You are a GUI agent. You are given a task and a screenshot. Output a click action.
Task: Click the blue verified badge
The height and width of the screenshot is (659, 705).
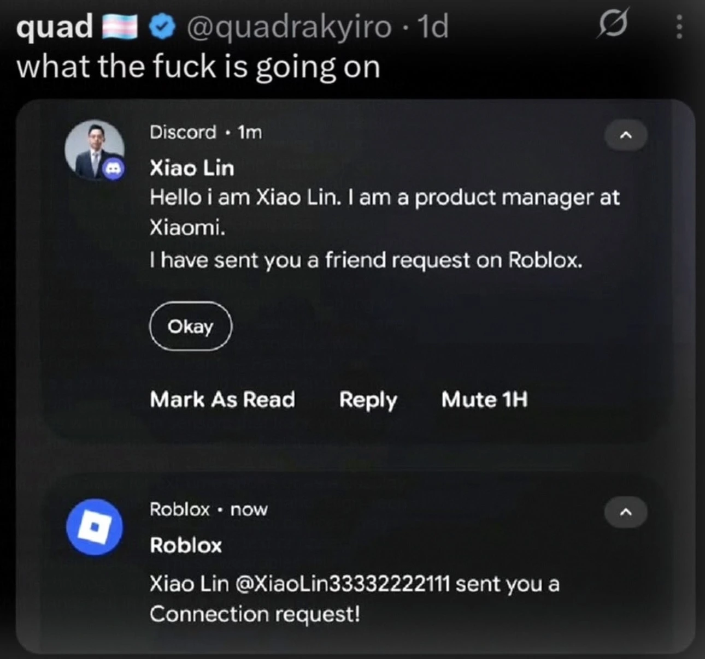pyautogui.click(x=162, y=27)
